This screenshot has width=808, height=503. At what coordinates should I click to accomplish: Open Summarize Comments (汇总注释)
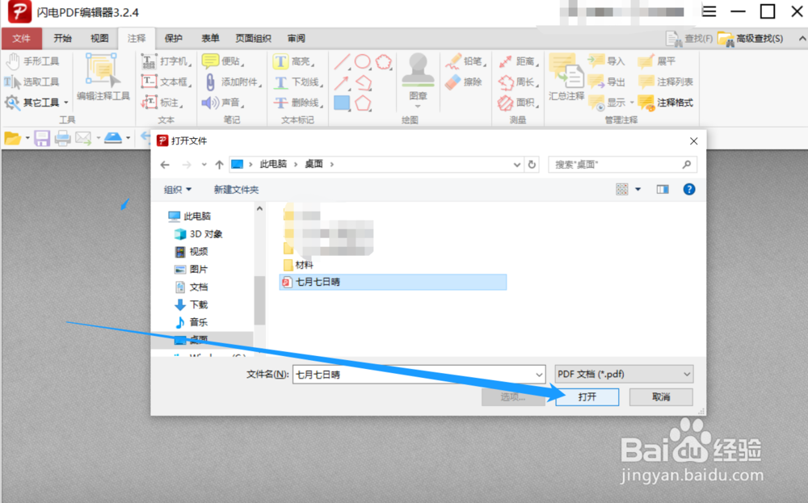point(566,78)
